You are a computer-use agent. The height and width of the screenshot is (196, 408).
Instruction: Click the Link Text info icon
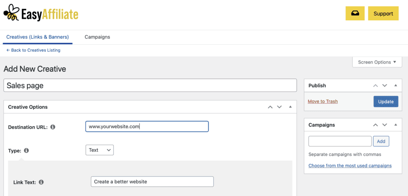coord(41,182)
